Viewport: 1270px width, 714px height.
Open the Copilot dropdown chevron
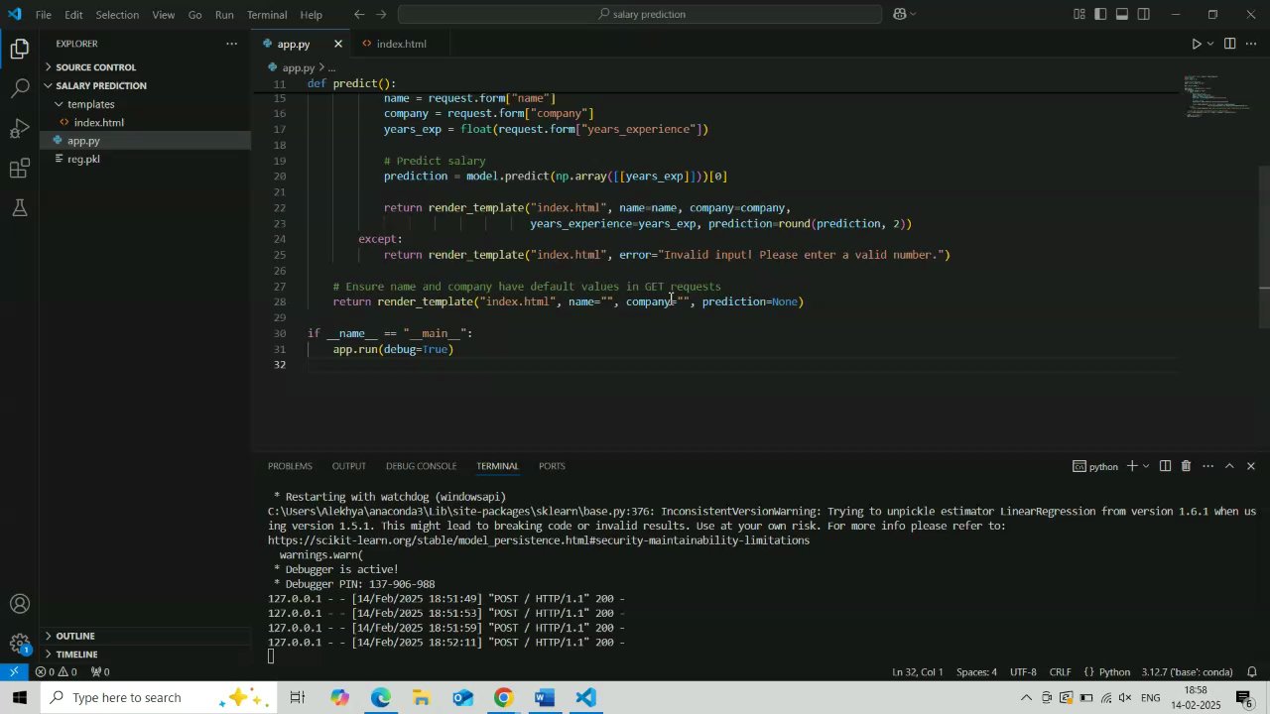coord(913,15)
